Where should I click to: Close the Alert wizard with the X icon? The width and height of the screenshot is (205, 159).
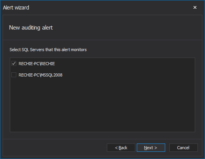click(195, 8)
